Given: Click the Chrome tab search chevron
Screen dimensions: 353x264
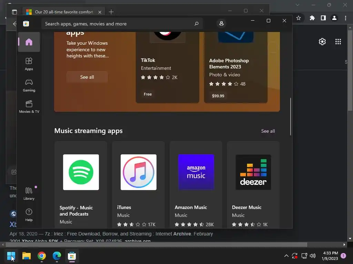Looking at the screenshot, I should [x=297, y=5].
